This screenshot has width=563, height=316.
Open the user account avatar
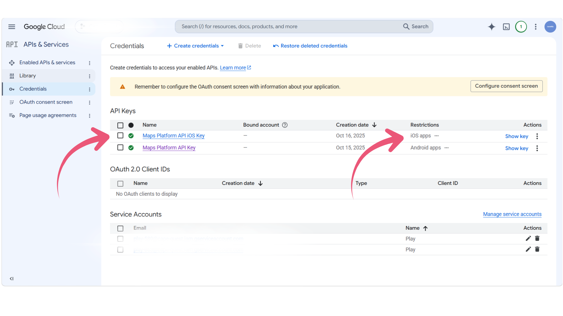click(x=550, y=27)
